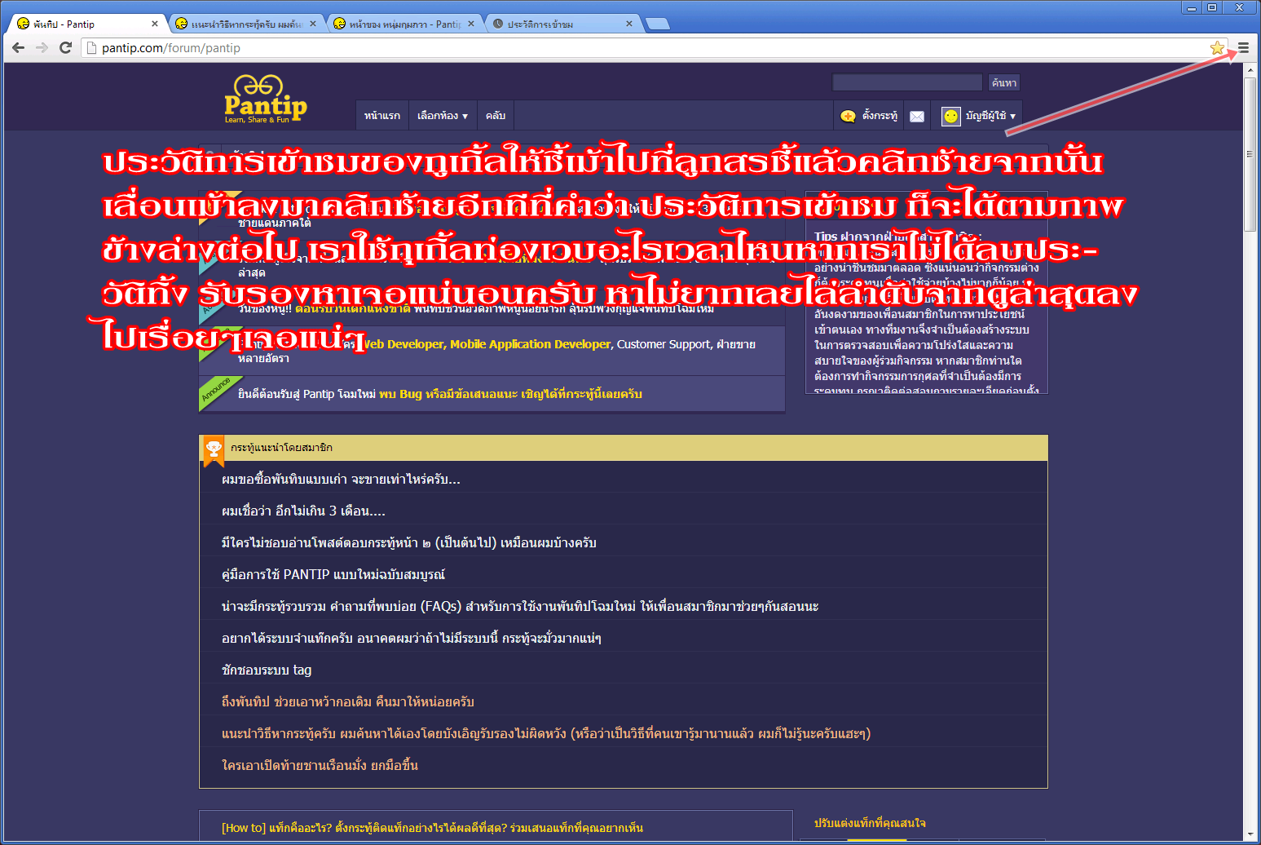Open a new browser tab
The height and width of the screenshot is (845, 1261).
point(658,24)
